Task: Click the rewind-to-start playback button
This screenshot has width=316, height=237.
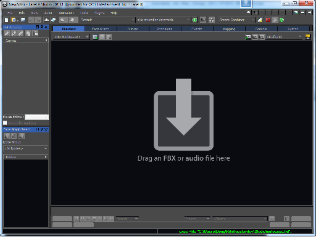Action: (83, 219)
